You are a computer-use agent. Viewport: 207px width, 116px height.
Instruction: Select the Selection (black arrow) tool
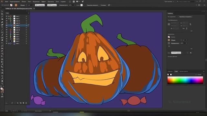click(x=2, y=12)
